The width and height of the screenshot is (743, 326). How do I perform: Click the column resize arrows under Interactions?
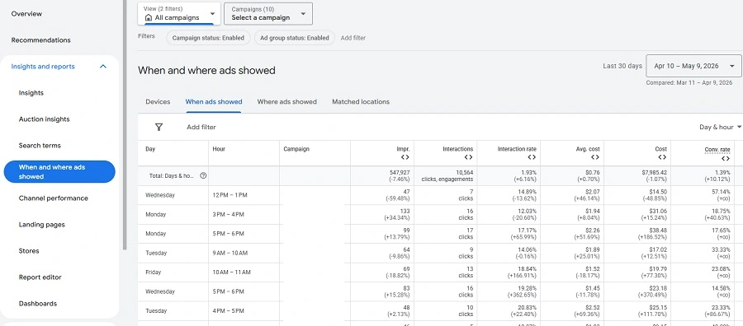pyautogui.click(x=468, y=157)
